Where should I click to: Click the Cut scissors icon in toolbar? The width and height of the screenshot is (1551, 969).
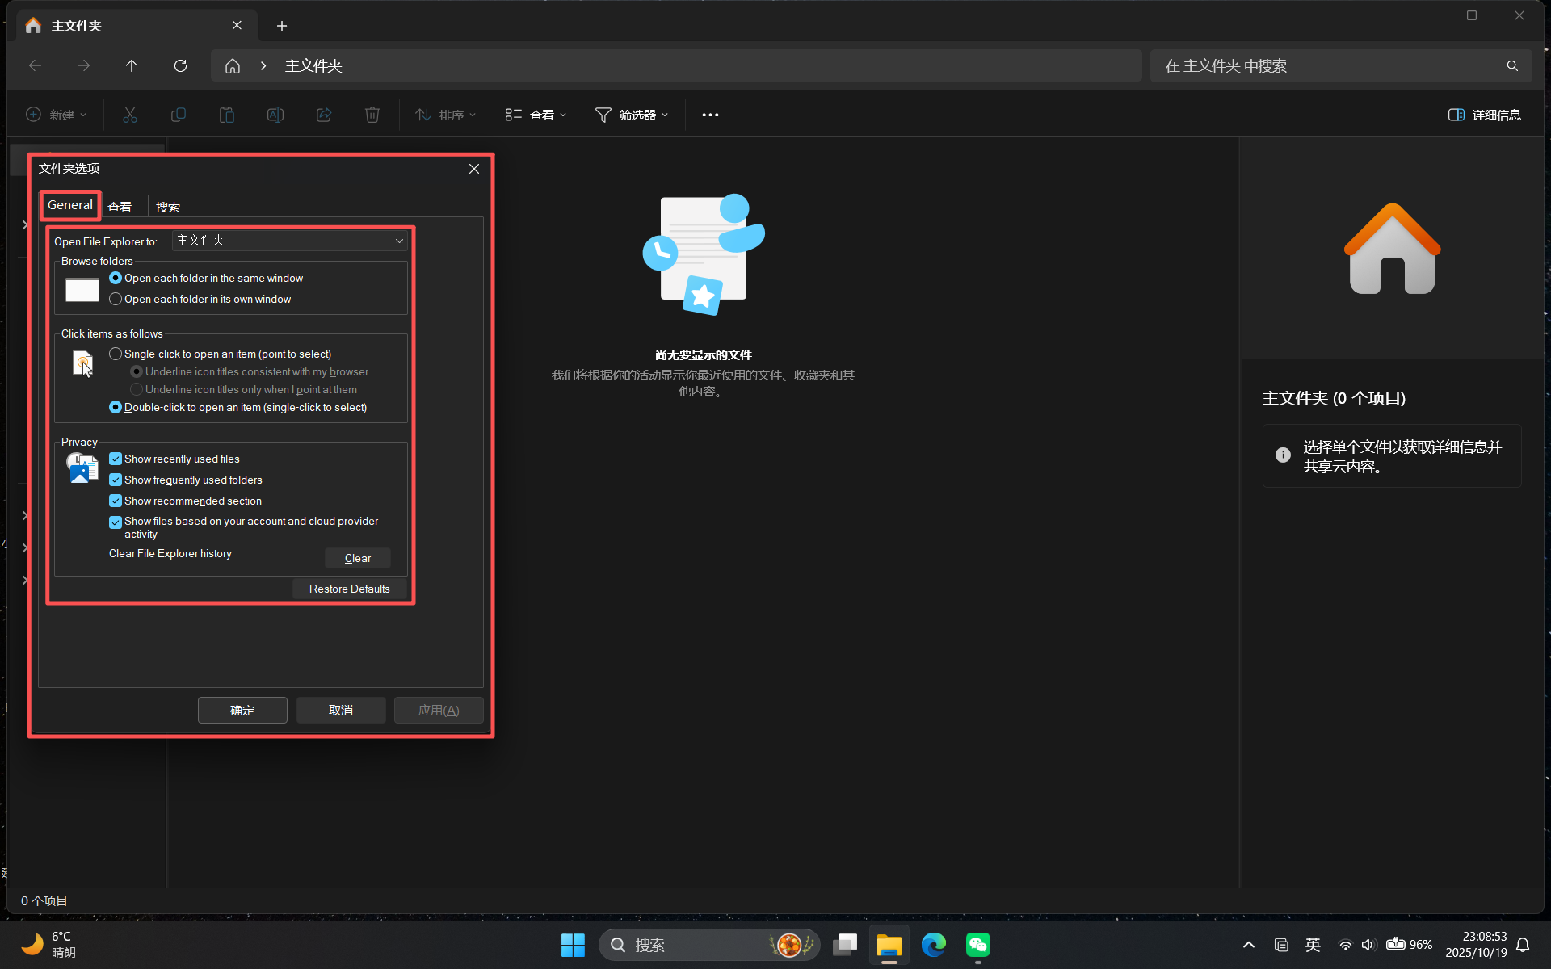(130, 115)
